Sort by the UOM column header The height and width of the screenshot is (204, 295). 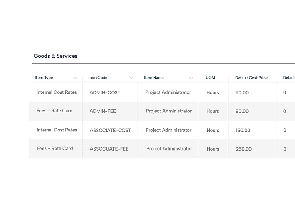210,78
